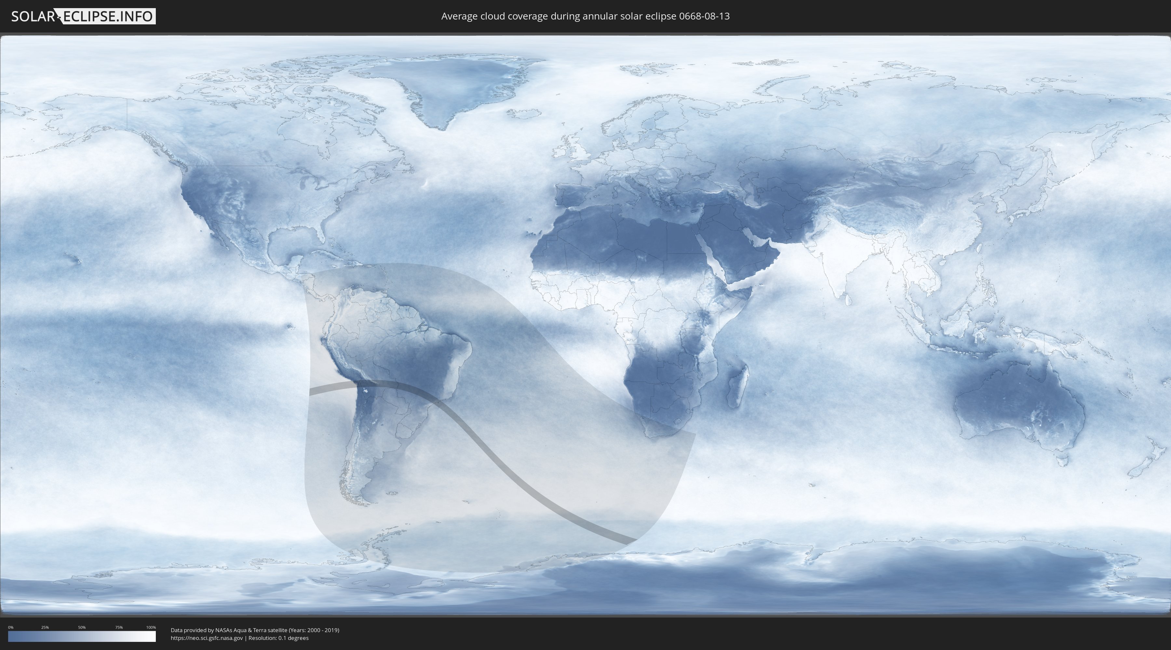
Task: Click the cloud coverage color gradient legend bar
Action: (x=82, y=636)
